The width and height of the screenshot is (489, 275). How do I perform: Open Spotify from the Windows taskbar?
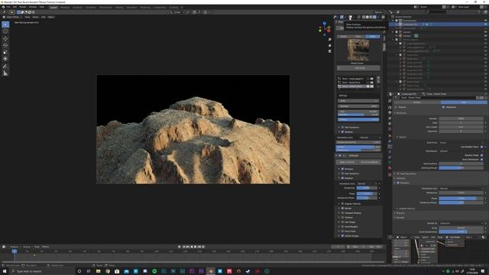154,271
